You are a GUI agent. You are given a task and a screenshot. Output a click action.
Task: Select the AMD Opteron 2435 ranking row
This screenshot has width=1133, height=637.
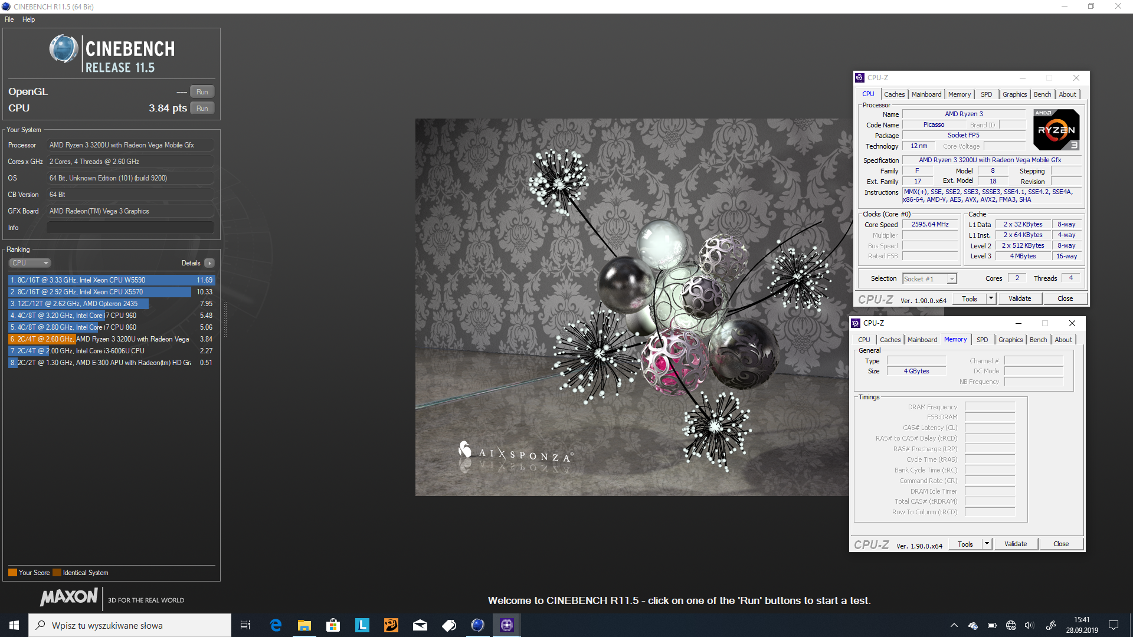112,304
